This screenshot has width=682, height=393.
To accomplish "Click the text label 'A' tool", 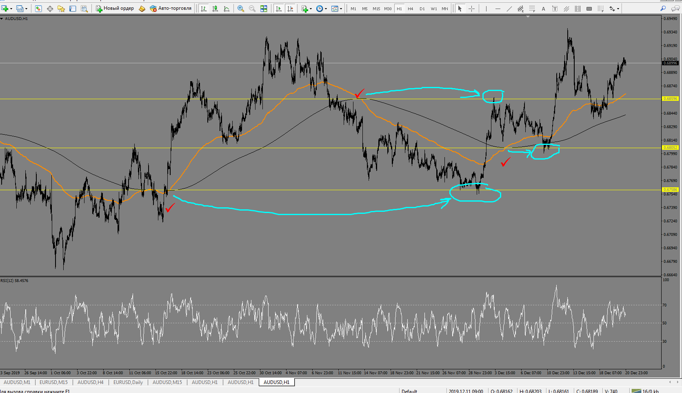I will coord(543,9).
